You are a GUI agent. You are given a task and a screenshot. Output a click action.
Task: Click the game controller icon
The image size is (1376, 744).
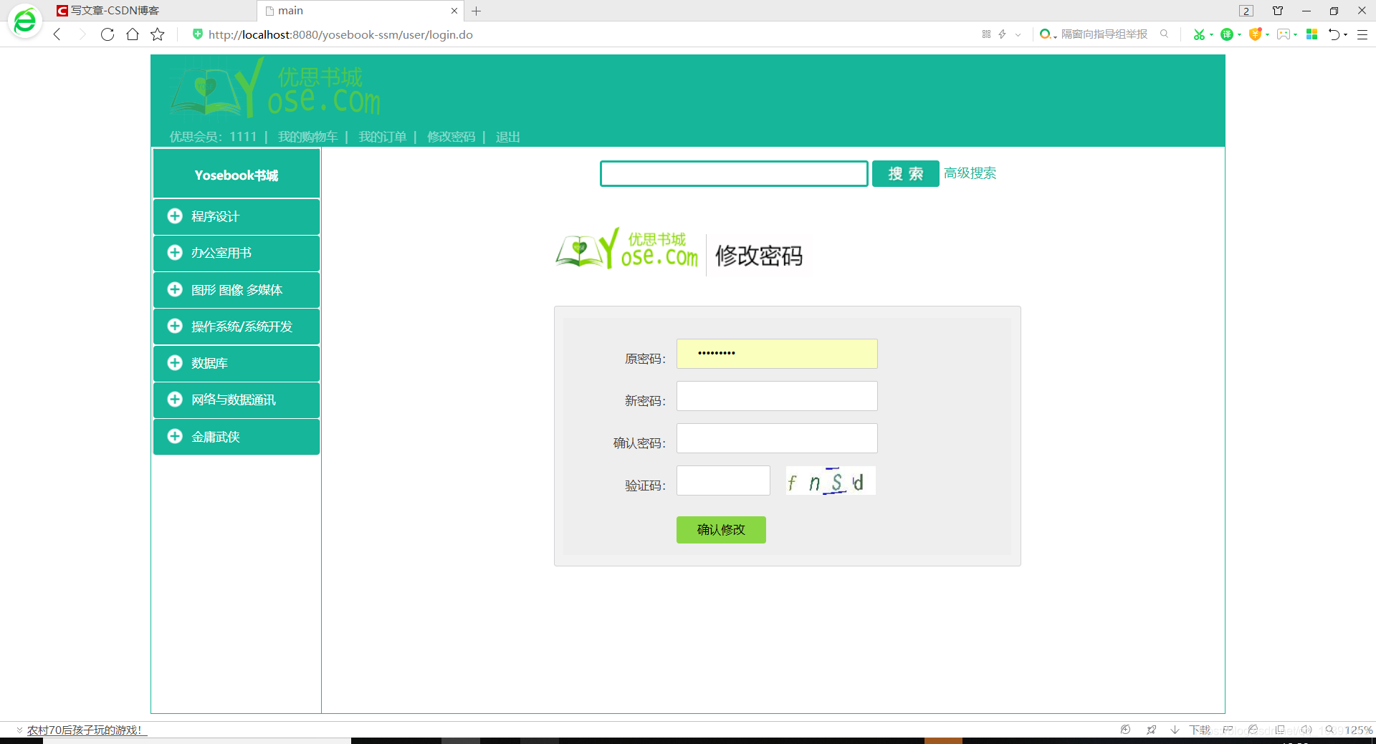1284,34
